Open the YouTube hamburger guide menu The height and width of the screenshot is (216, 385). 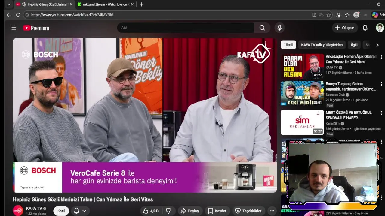(x=14, y=28)
